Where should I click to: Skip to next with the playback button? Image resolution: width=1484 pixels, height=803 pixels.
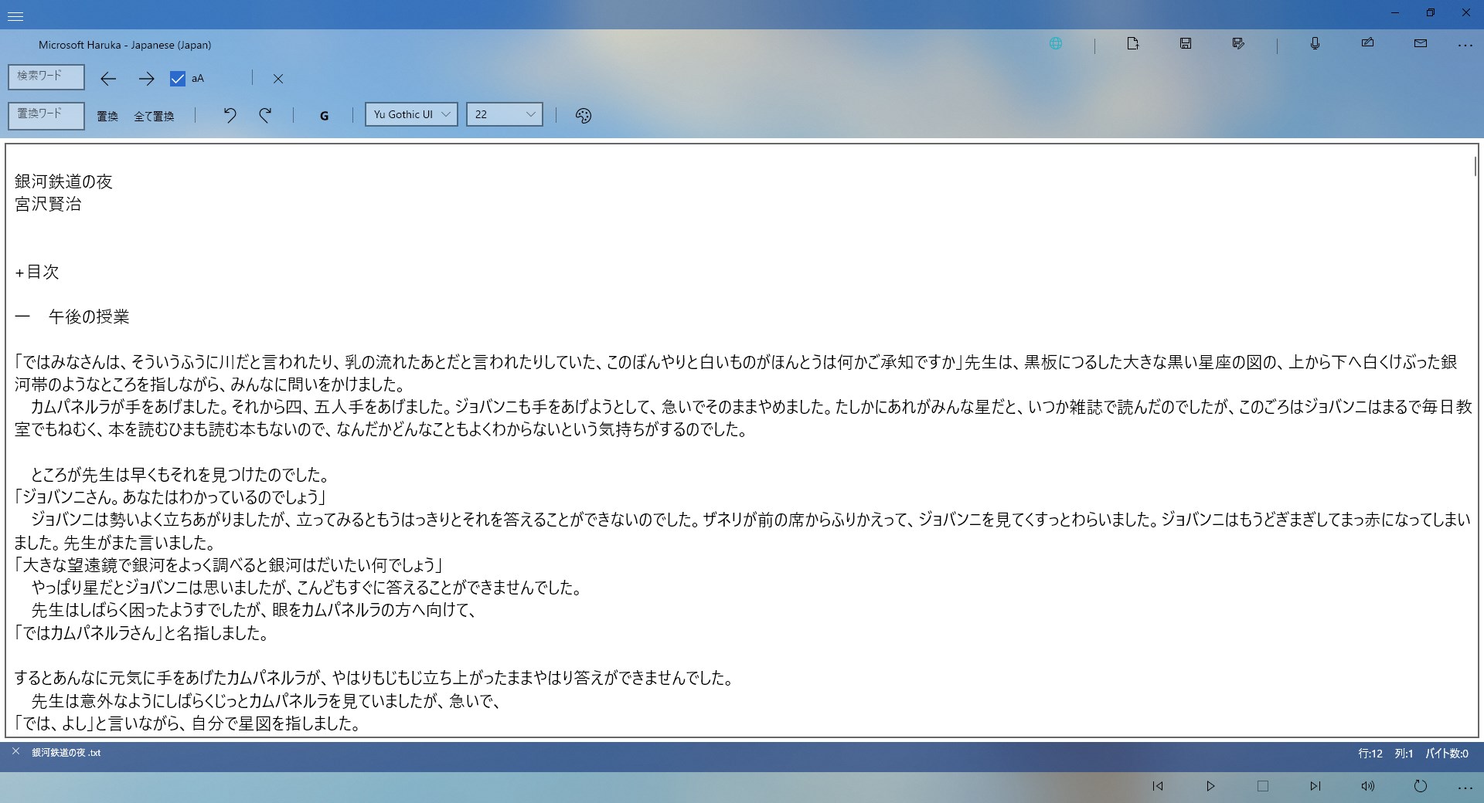pos(1315,786)
